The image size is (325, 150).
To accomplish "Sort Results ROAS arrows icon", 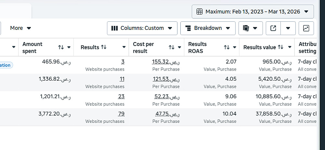I will tap(227, 47).
